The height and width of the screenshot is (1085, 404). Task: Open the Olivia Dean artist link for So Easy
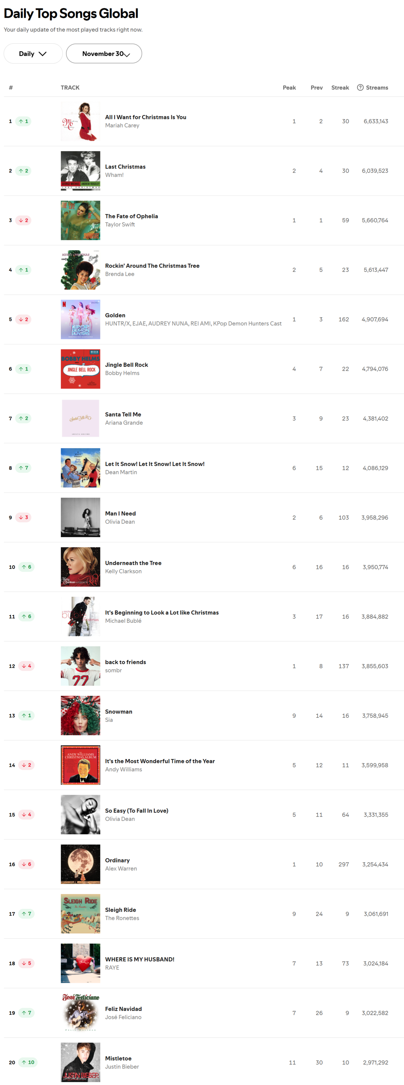120,819
